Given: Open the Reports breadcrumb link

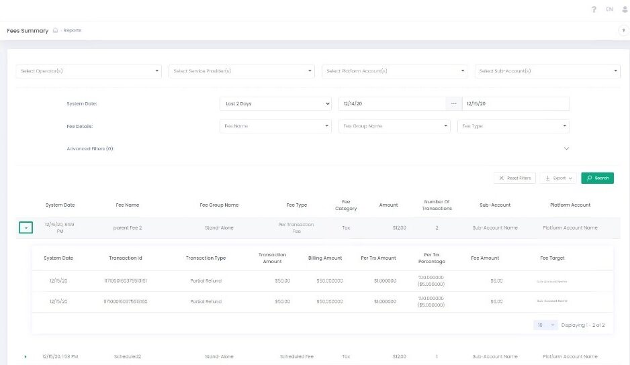Looking at the screenshot, I should [x=73, y=31].
